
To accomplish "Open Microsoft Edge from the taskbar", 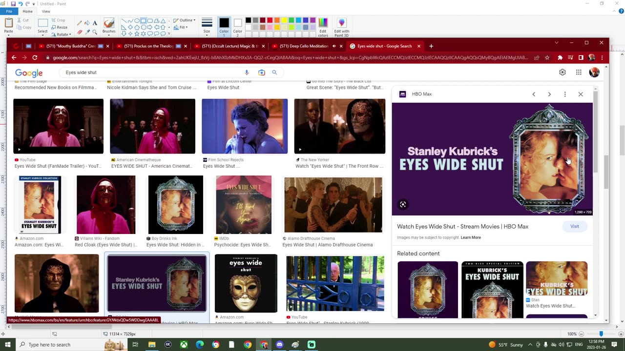I will [200, 345].
